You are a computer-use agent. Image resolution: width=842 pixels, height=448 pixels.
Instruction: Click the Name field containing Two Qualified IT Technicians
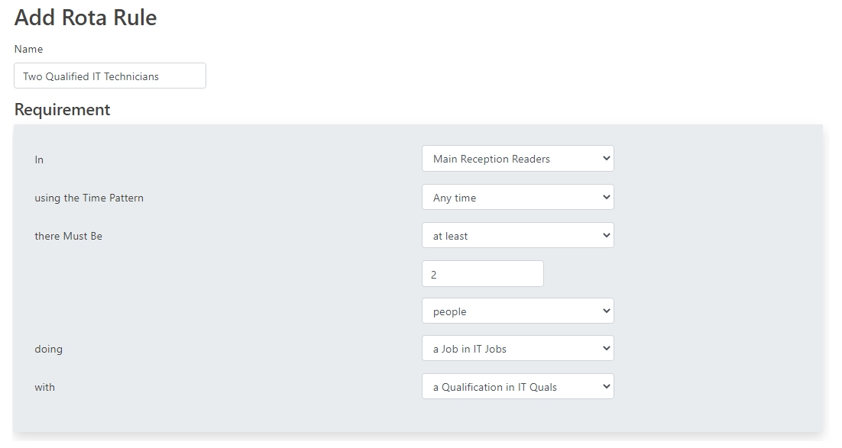click(x=110, y=76)
